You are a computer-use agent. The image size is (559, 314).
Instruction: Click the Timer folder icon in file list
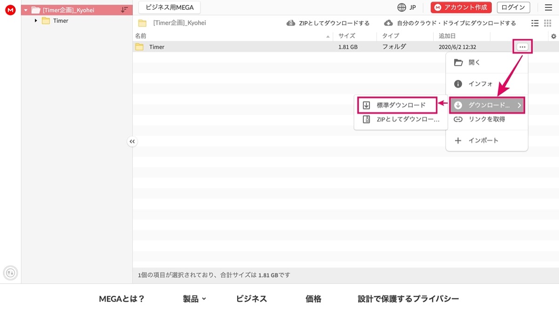(139, 47)
